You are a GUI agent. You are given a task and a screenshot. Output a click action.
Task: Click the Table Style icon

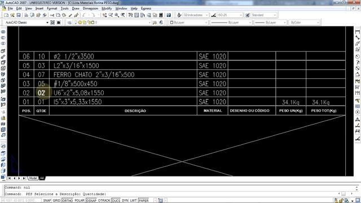[247, 15]
